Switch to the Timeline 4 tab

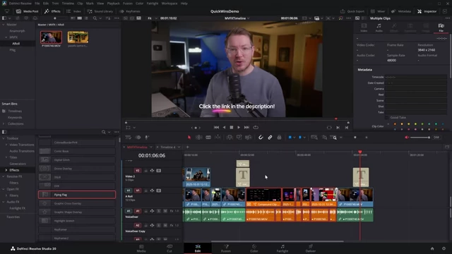pyautogui.click(x=168, y=147)
